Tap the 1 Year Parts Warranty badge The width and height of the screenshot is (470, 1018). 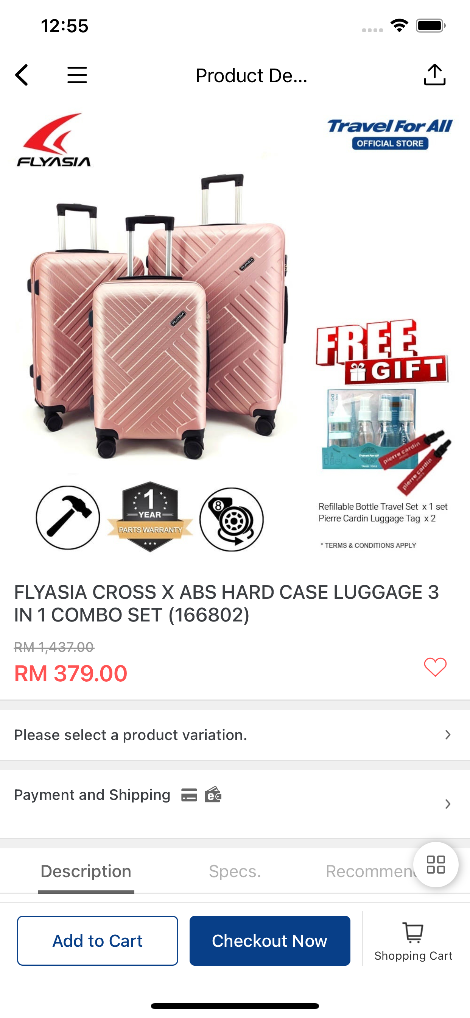pos(150,517)
